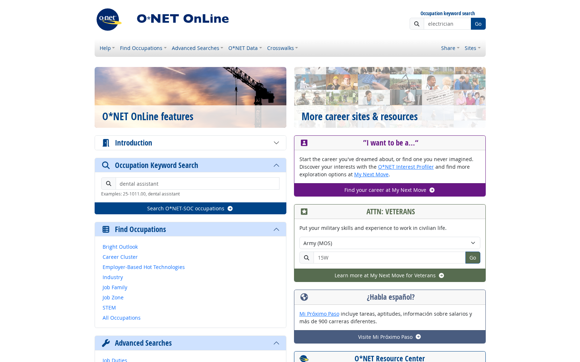Open the Bright Outlook link
Image resolution: width=580 pixels, height=362 pixels.
coord(120,247)
